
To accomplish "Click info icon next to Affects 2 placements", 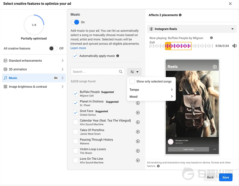I will 180,15.
